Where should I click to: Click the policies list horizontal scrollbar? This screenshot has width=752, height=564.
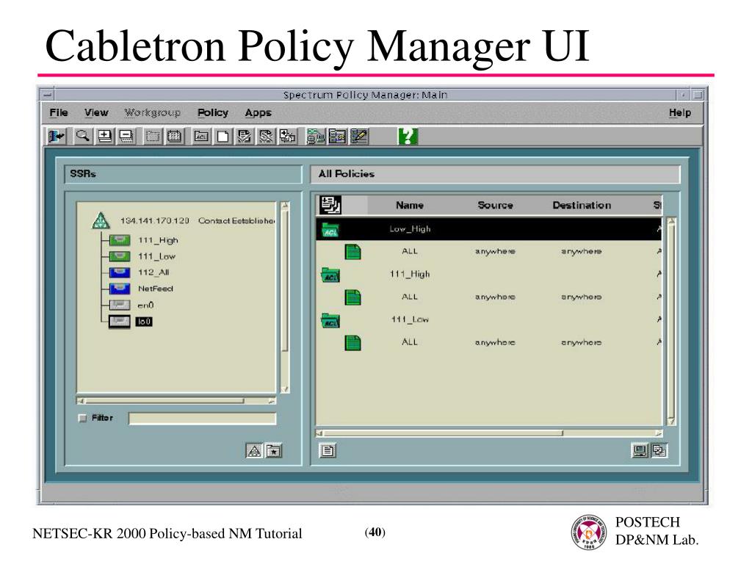[x=488, y=433]
